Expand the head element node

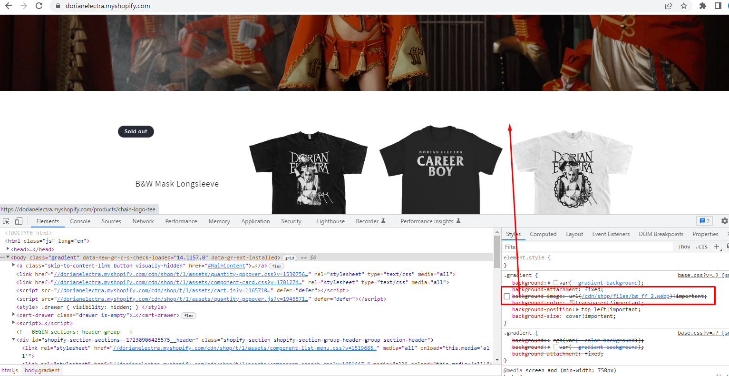8,249
